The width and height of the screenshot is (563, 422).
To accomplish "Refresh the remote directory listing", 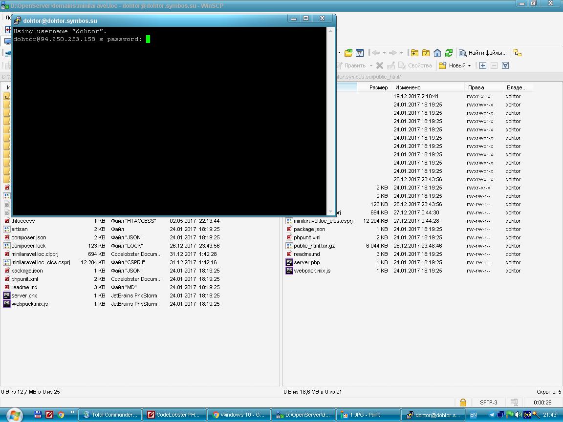I will 449,53.
